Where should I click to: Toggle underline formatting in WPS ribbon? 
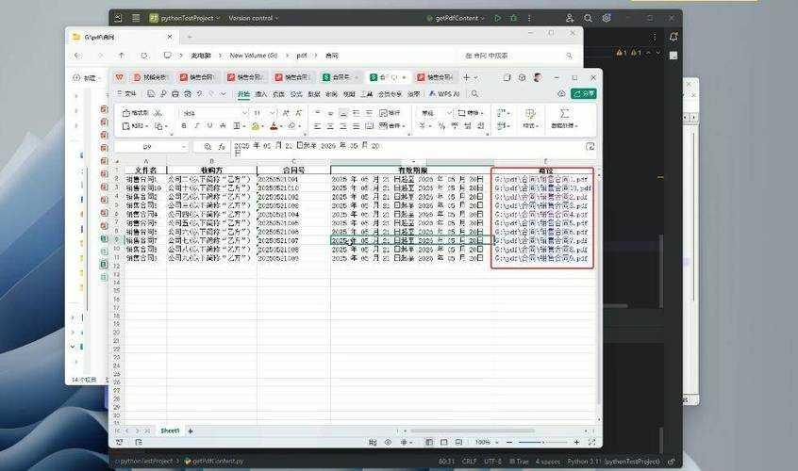[x=209, y=125]
